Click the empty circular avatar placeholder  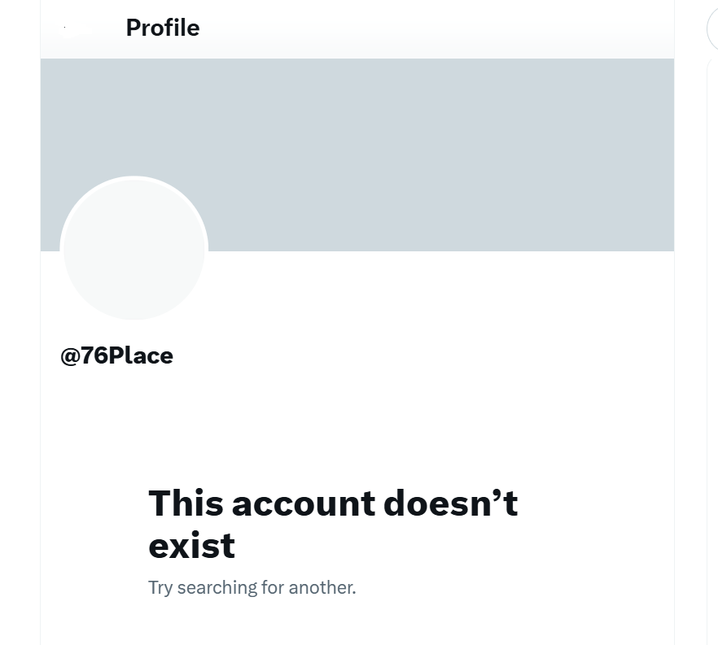coord(134,249)
